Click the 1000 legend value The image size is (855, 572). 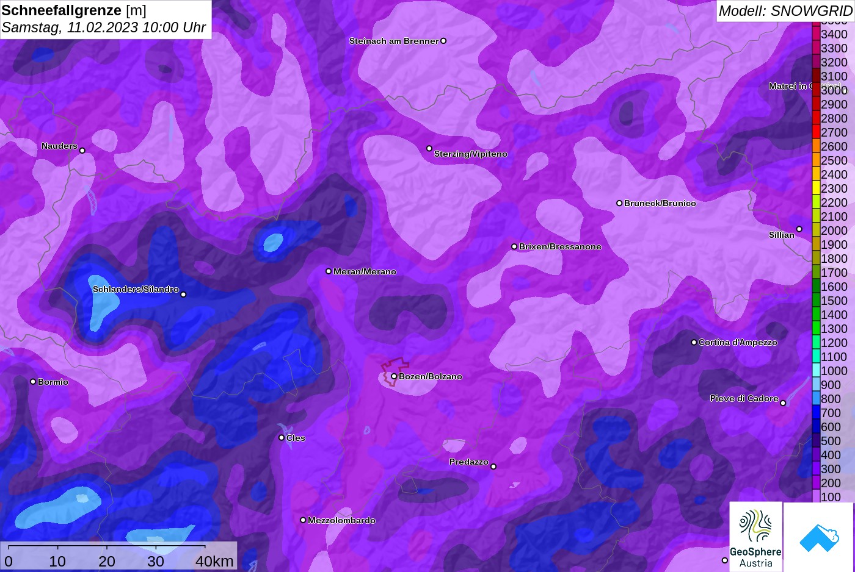tap(834, 371)
